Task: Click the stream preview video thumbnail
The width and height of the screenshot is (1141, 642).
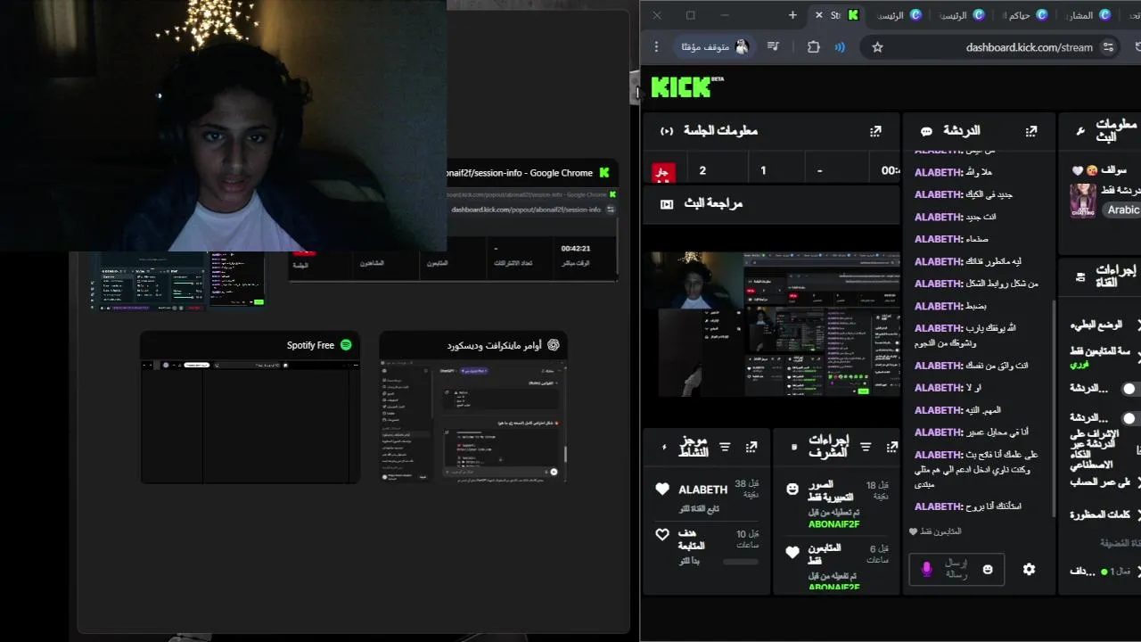Action: click(x=772, y=324)
